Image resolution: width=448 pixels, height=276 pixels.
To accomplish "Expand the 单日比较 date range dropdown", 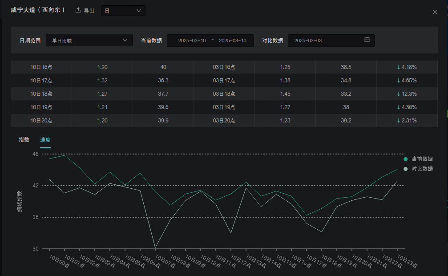I will [x=89, y=41].
